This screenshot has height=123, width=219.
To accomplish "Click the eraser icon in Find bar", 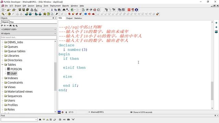I will [x=55, y=120].
